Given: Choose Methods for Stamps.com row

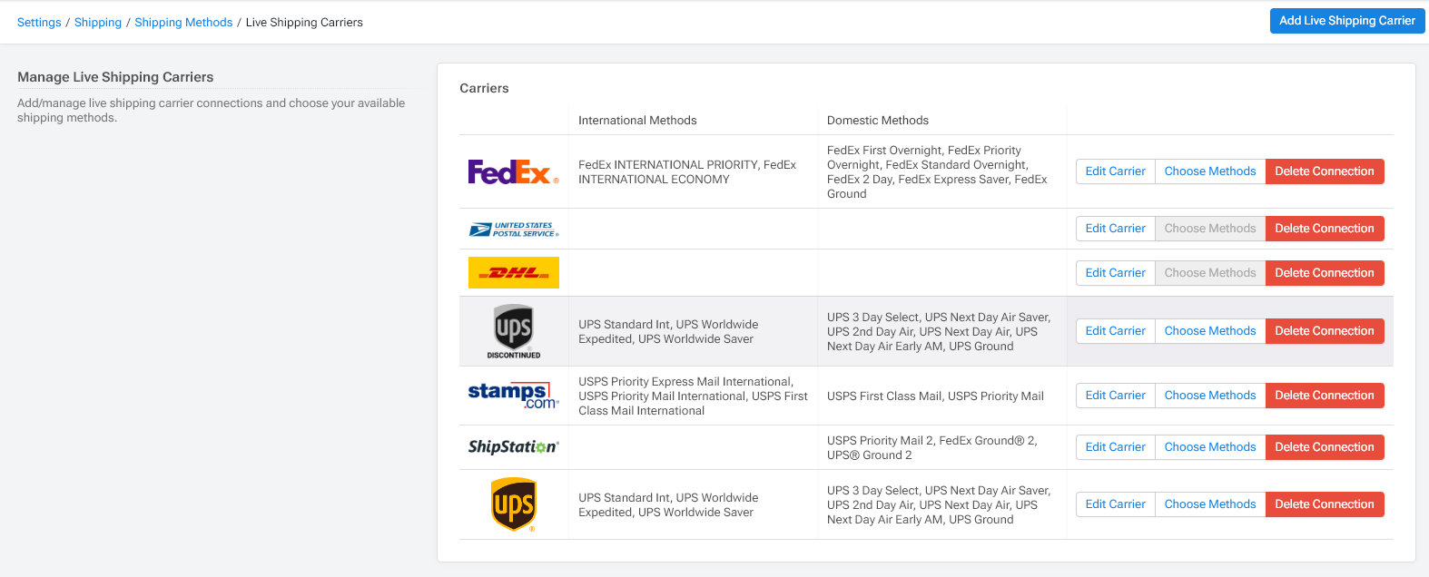Looking at the screenshot, I should click(1210, 396).
